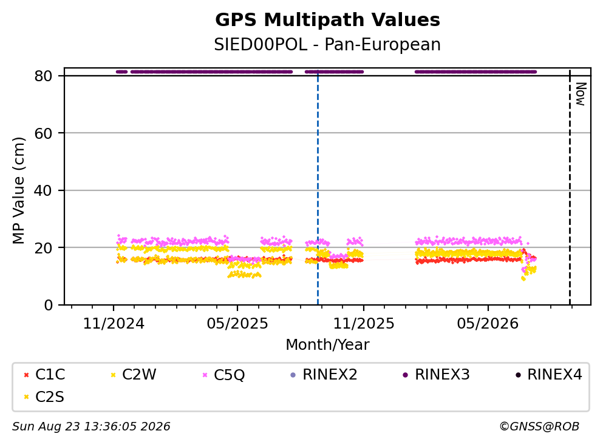The width and height of the screenshot is (603, 445).
Task: Select the C5Q legend label
Action: coord(229,375)
